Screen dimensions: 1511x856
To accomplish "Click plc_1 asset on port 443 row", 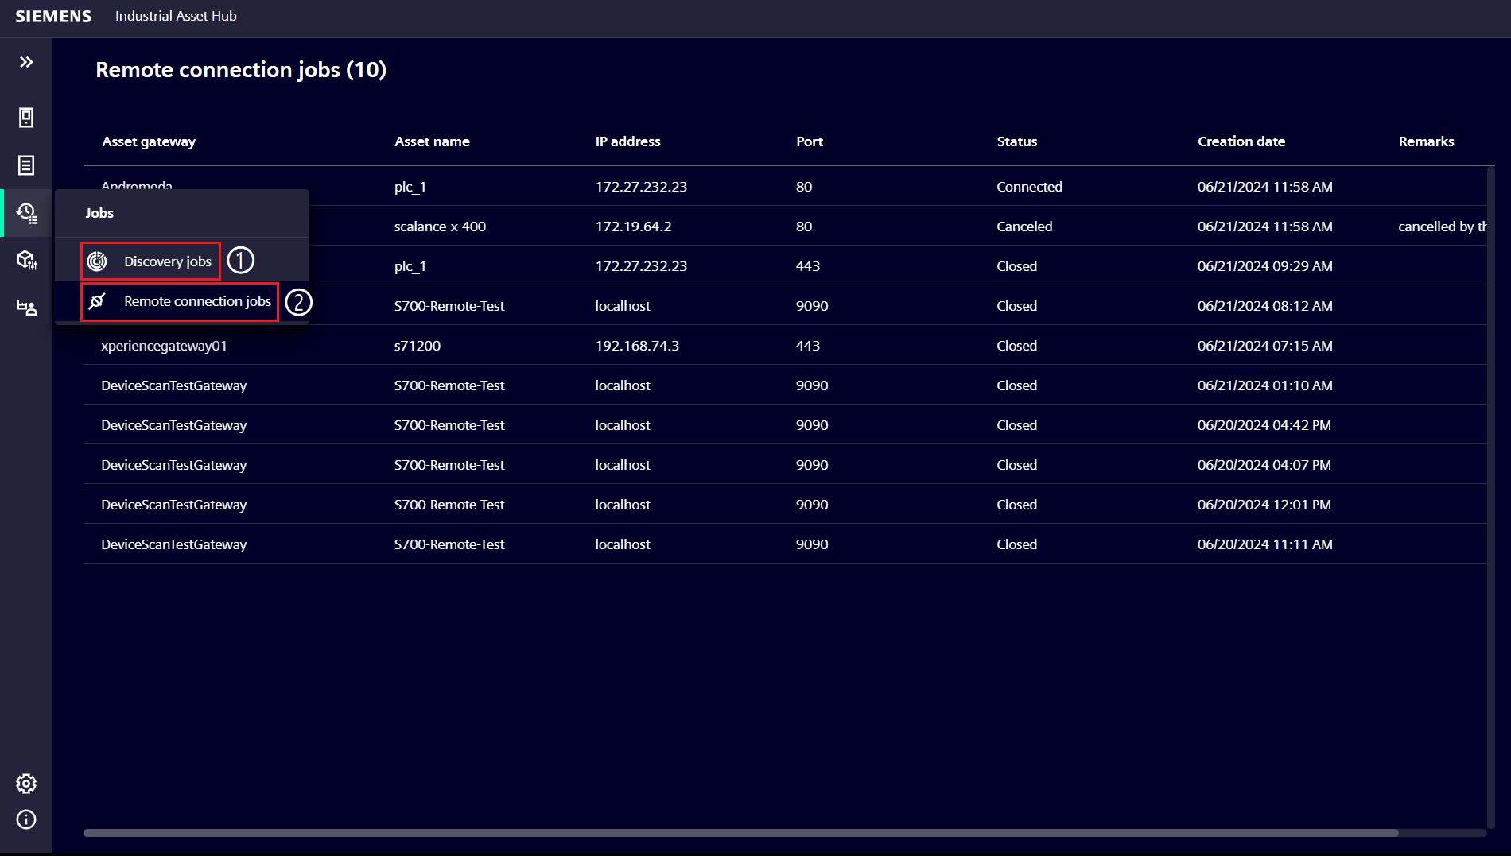I will pyautogui.click(x=410, y=266).
